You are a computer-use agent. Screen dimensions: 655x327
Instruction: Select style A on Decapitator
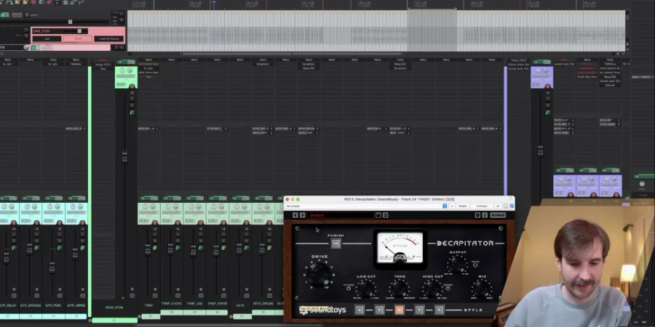(x=360, y=310)
